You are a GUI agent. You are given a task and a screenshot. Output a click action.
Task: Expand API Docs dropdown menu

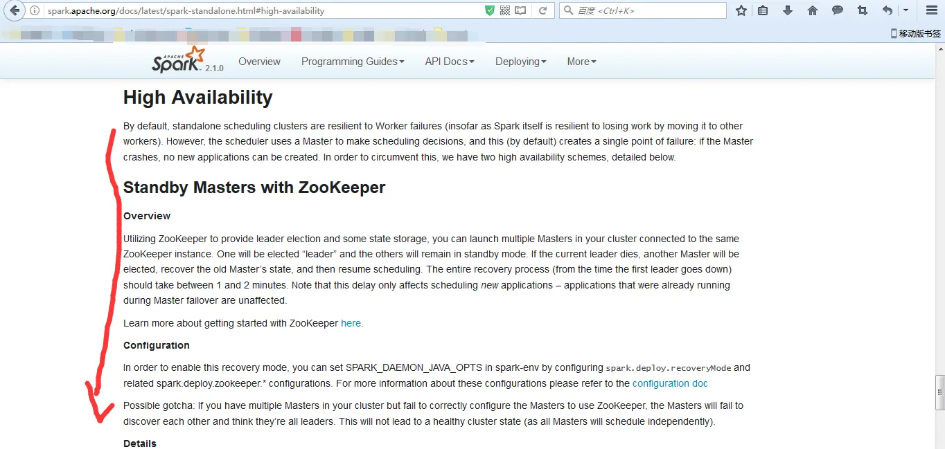450,62
